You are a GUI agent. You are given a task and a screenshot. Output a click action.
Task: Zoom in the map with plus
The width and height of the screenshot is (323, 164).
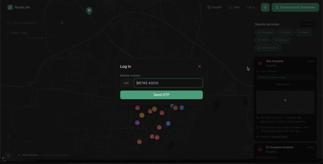pos(8,136)
